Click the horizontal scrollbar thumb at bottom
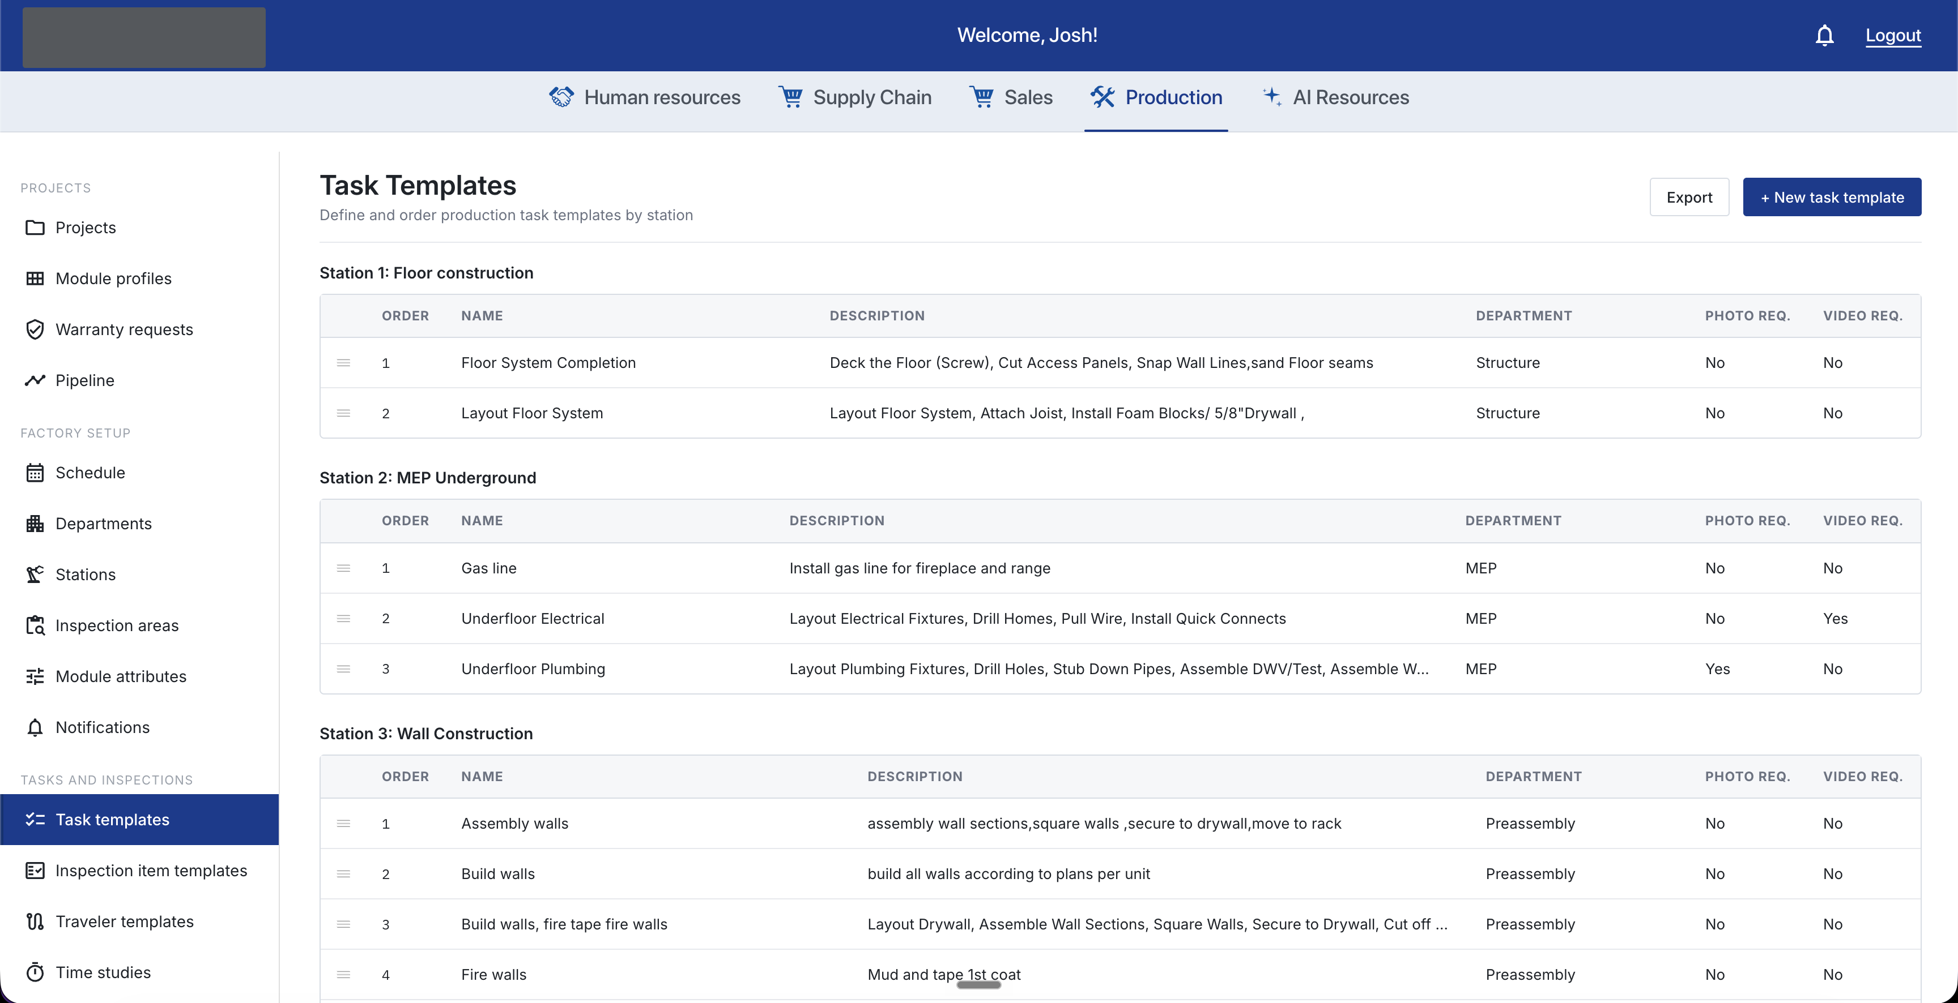The width and height of the screenshot is (1958, 1003). (978, 985)
